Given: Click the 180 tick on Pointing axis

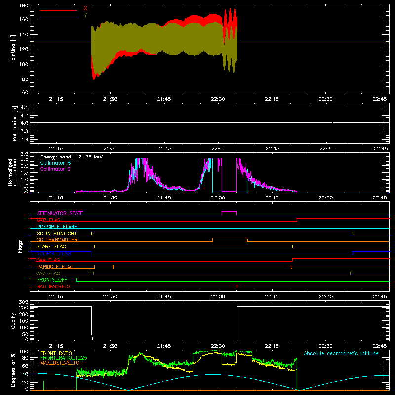Looking at the screenshot, I should (24, 6).
